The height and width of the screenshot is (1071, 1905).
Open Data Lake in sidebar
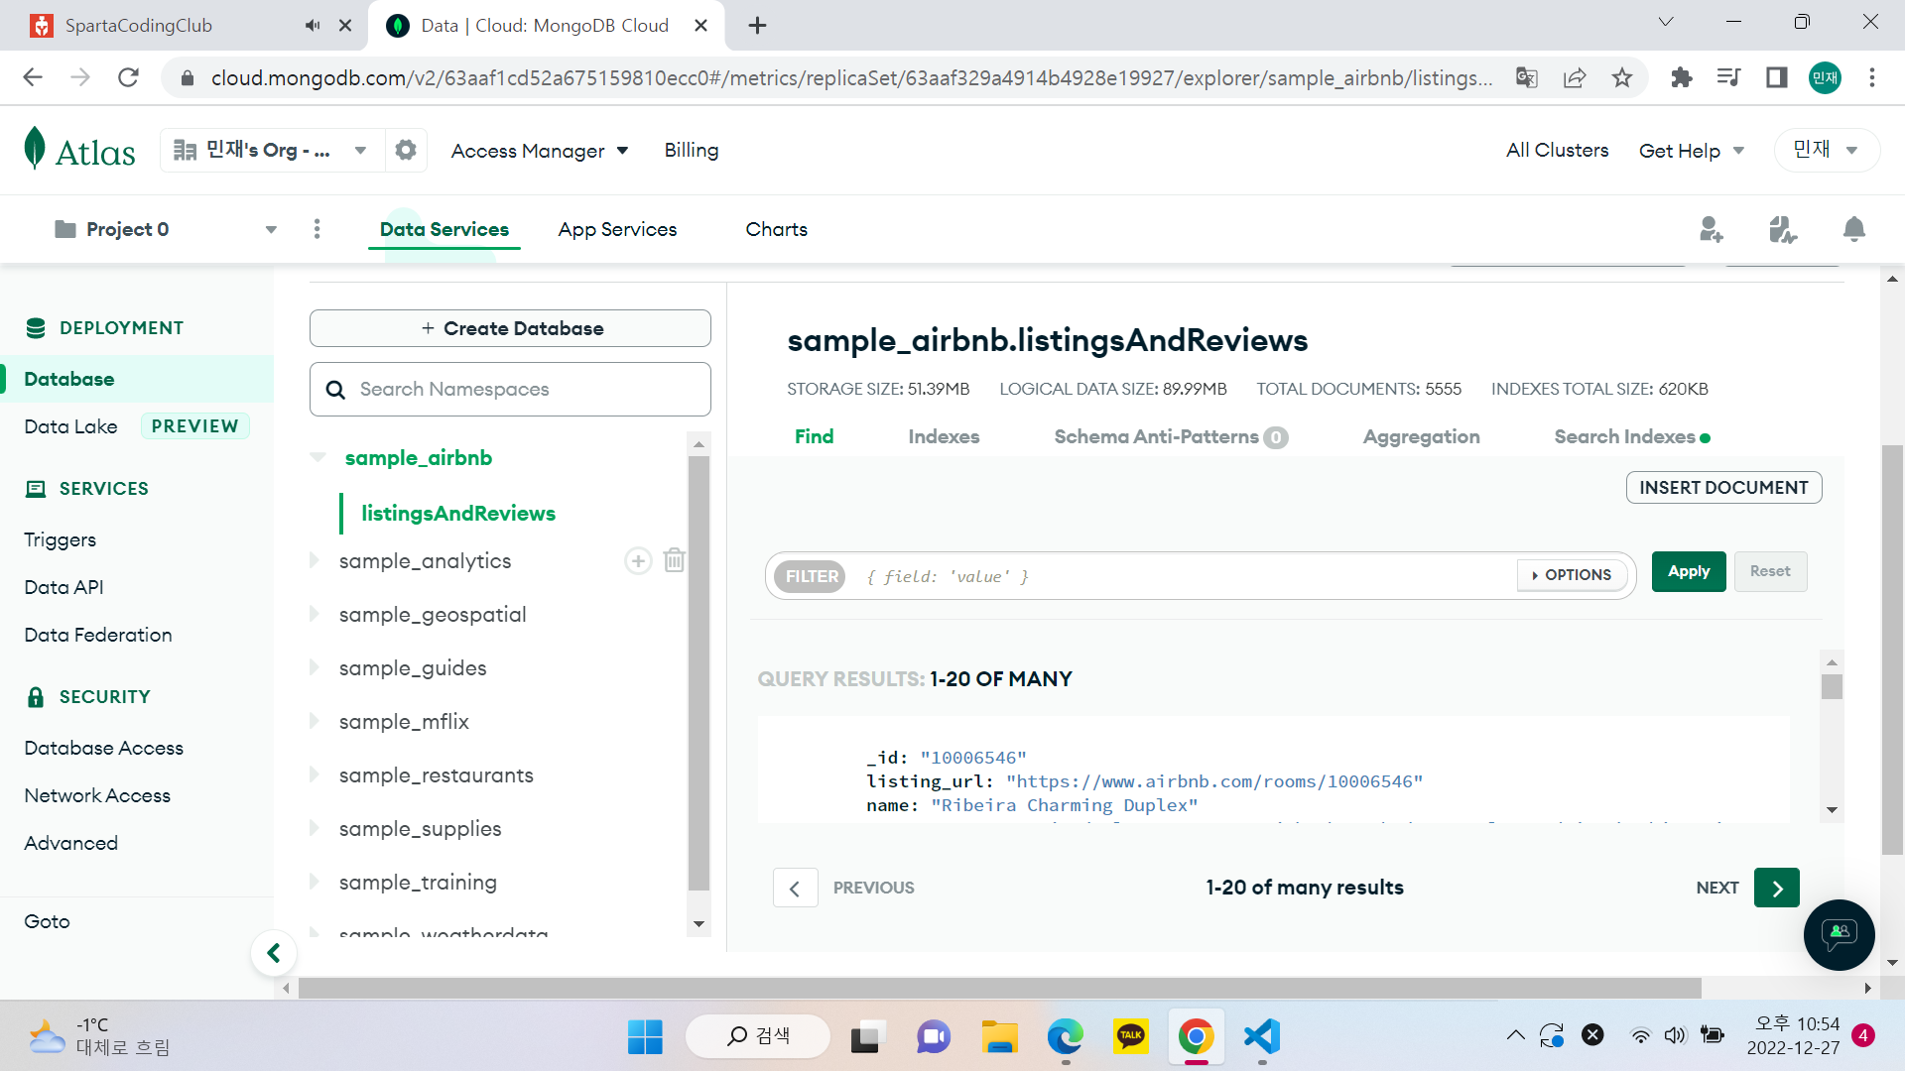[70, 426]
